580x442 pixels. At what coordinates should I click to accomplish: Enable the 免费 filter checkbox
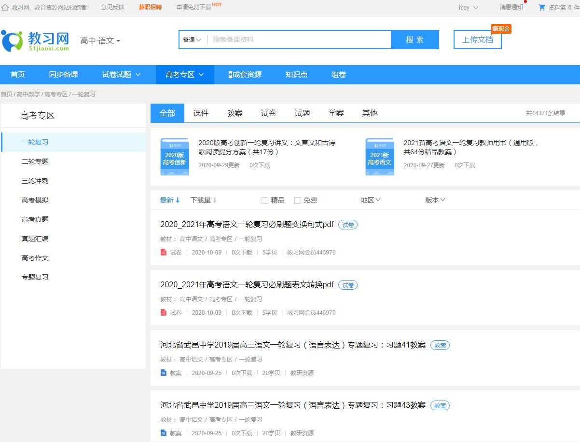pos(297,200)
